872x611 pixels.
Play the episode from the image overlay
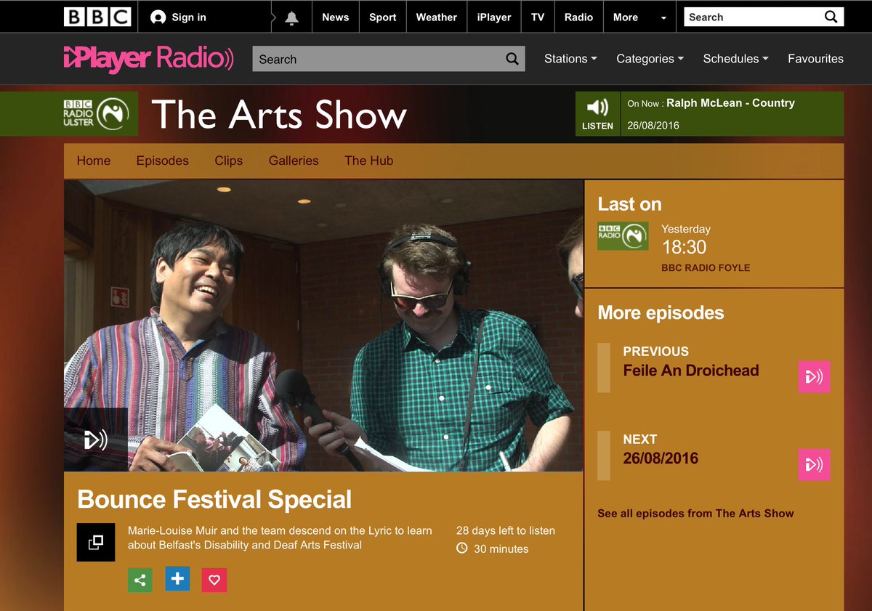96,440
